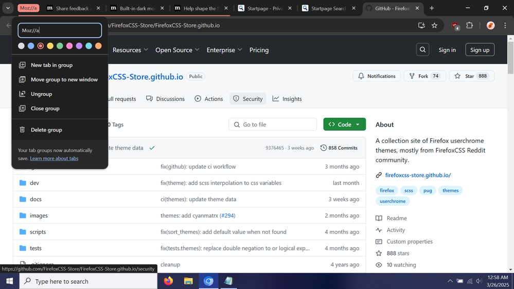This screenshot has width=514, height=289.
Task: Open the scripts folder
Action: point(38,231)
